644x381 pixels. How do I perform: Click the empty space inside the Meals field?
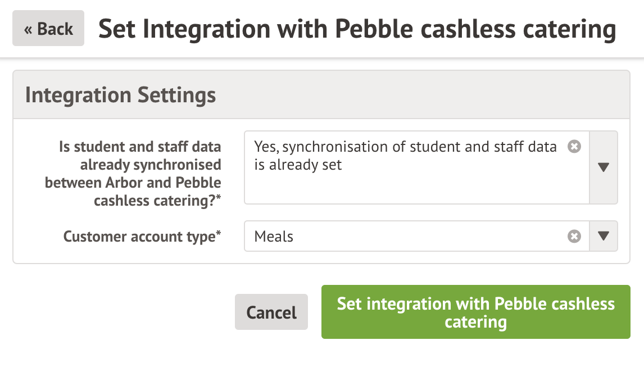[x=427, y=237]
